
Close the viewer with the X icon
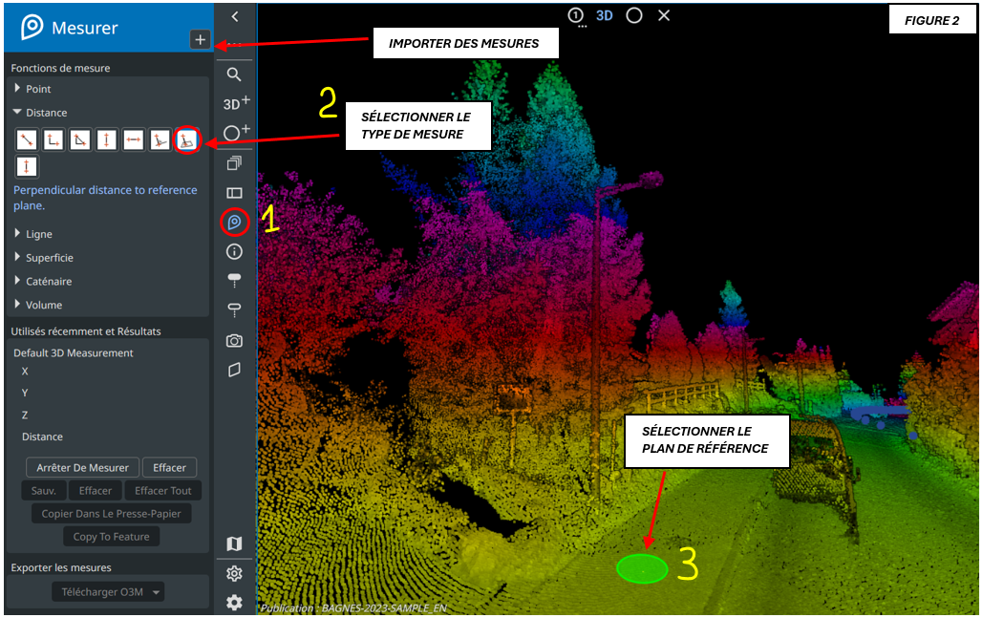pyautogui.click(x=664, y=15)
